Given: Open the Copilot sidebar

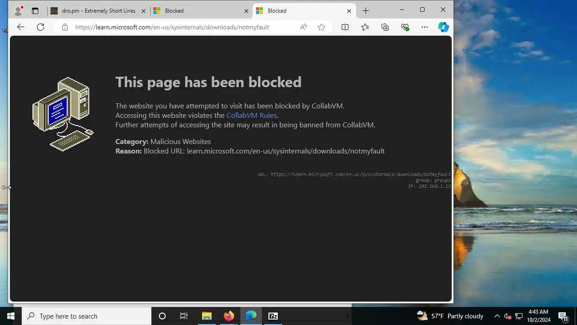Looking at the screenshot, I should (x=444, y=27).
